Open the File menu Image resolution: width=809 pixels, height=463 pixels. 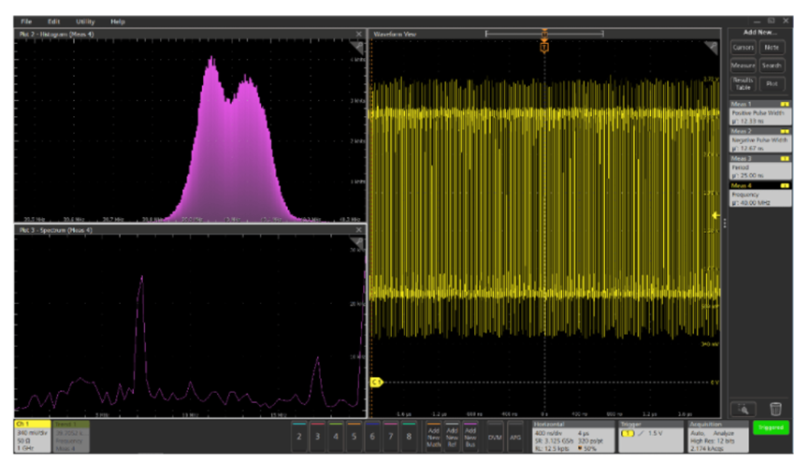click(26, 21)
